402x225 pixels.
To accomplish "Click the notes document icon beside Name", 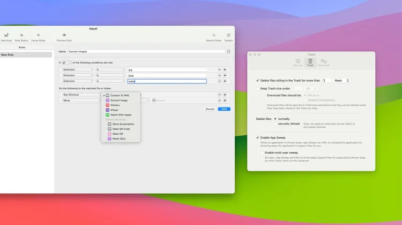I will (x=228, y=52).
